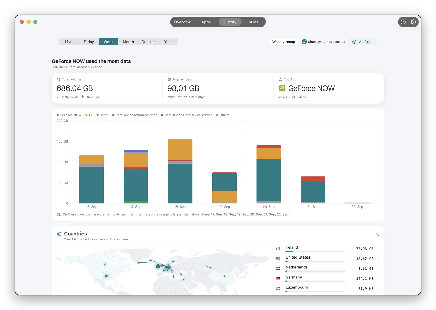This screenshot has width=436, height=310.
Task: Click the Germany flag icon
Action: (278, 279)
